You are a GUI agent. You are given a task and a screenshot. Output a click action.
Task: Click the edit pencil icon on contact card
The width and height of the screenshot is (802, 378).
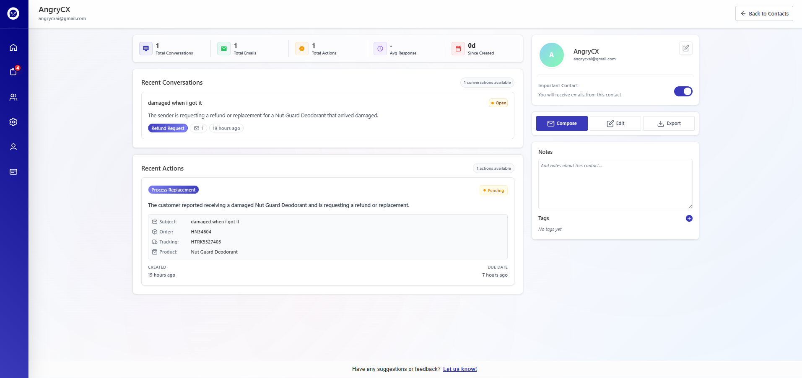[685, 48]
